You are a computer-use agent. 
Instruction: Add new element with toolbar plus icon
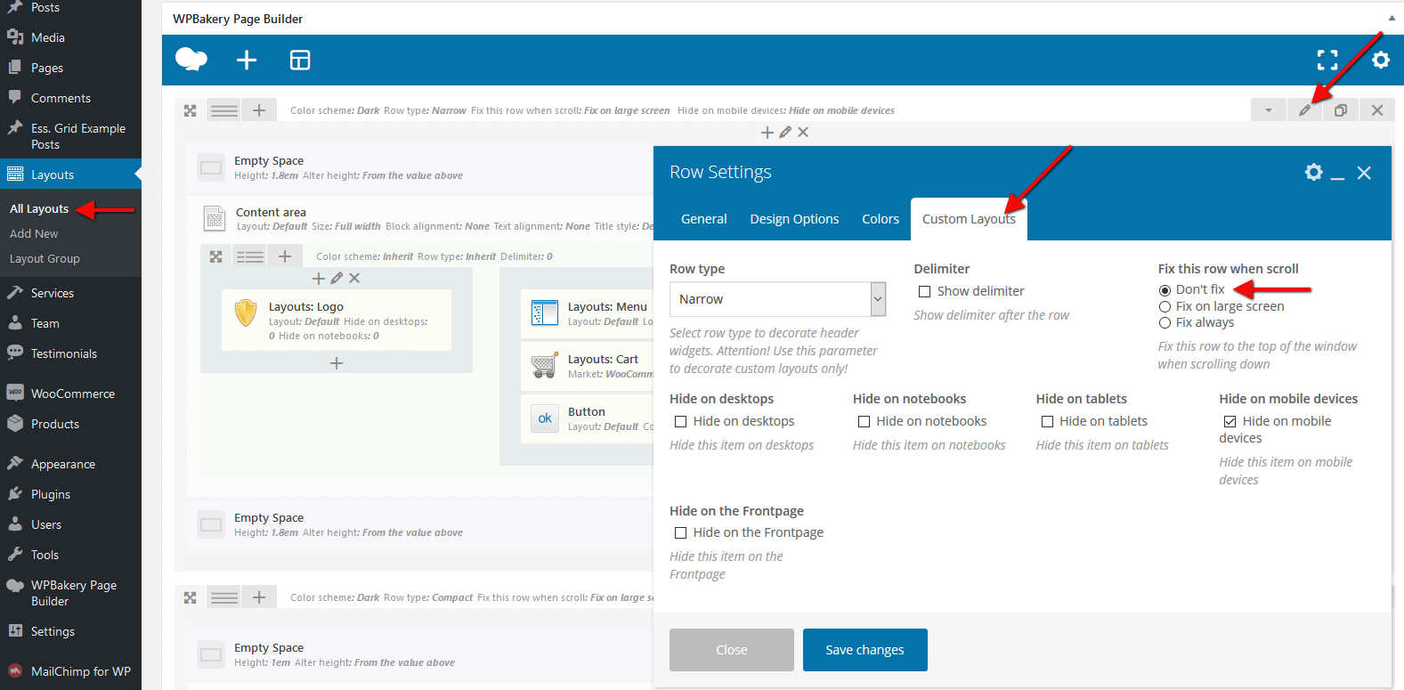(x=247, y=60)
